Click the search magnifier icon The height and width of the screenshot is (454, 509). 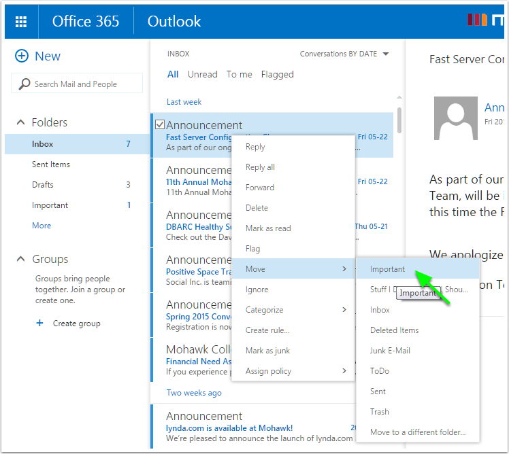coord(24,84)
